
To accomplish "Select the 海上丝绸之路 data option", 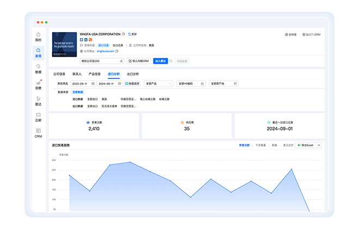I will [x=147, y=99].
